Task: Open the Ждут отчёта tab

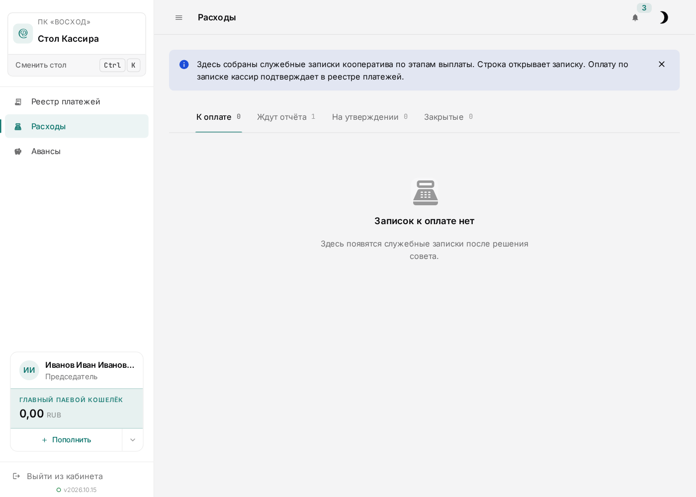Action: 286,117
